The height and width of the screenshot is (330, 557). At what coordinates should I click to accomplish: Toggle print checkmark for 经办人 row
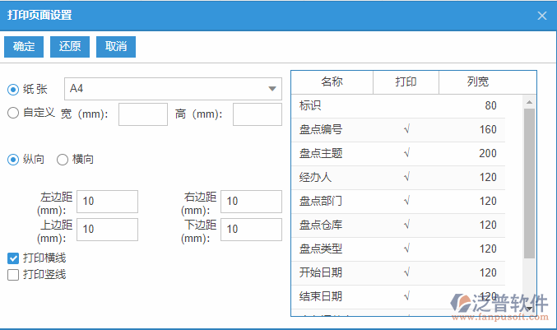click(406, 177)
